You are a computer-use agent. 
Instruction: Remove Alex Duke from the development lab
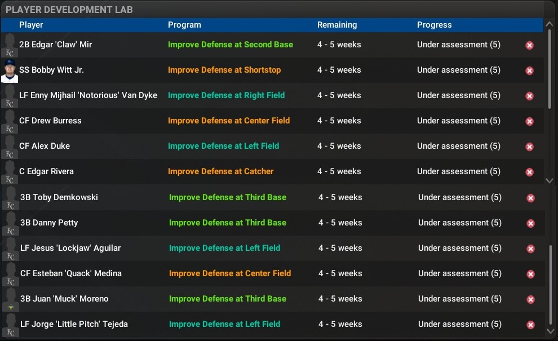529,146
